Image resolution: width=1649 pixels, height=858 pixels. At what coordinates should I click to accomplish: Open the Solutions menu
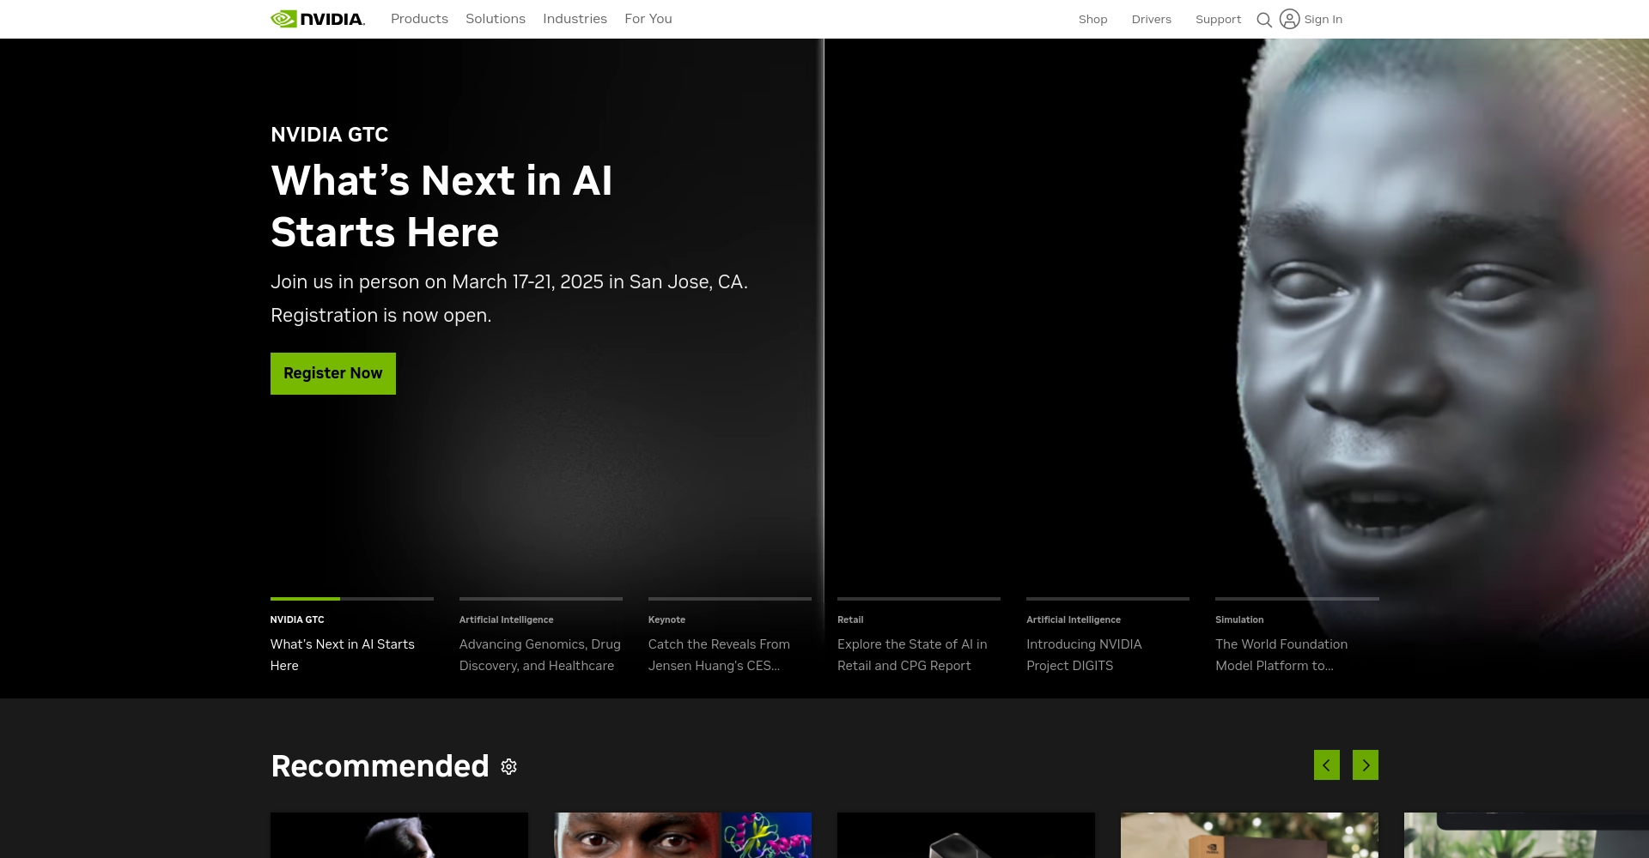coord(496,19)
